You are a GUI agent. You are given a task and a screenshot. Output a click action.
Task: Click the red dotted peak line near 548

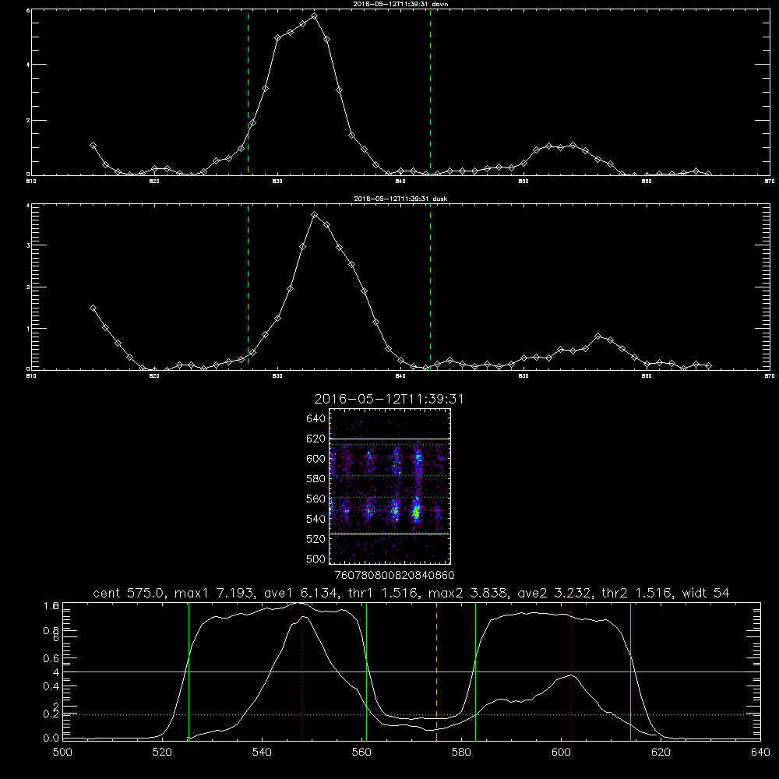[301, 671]
